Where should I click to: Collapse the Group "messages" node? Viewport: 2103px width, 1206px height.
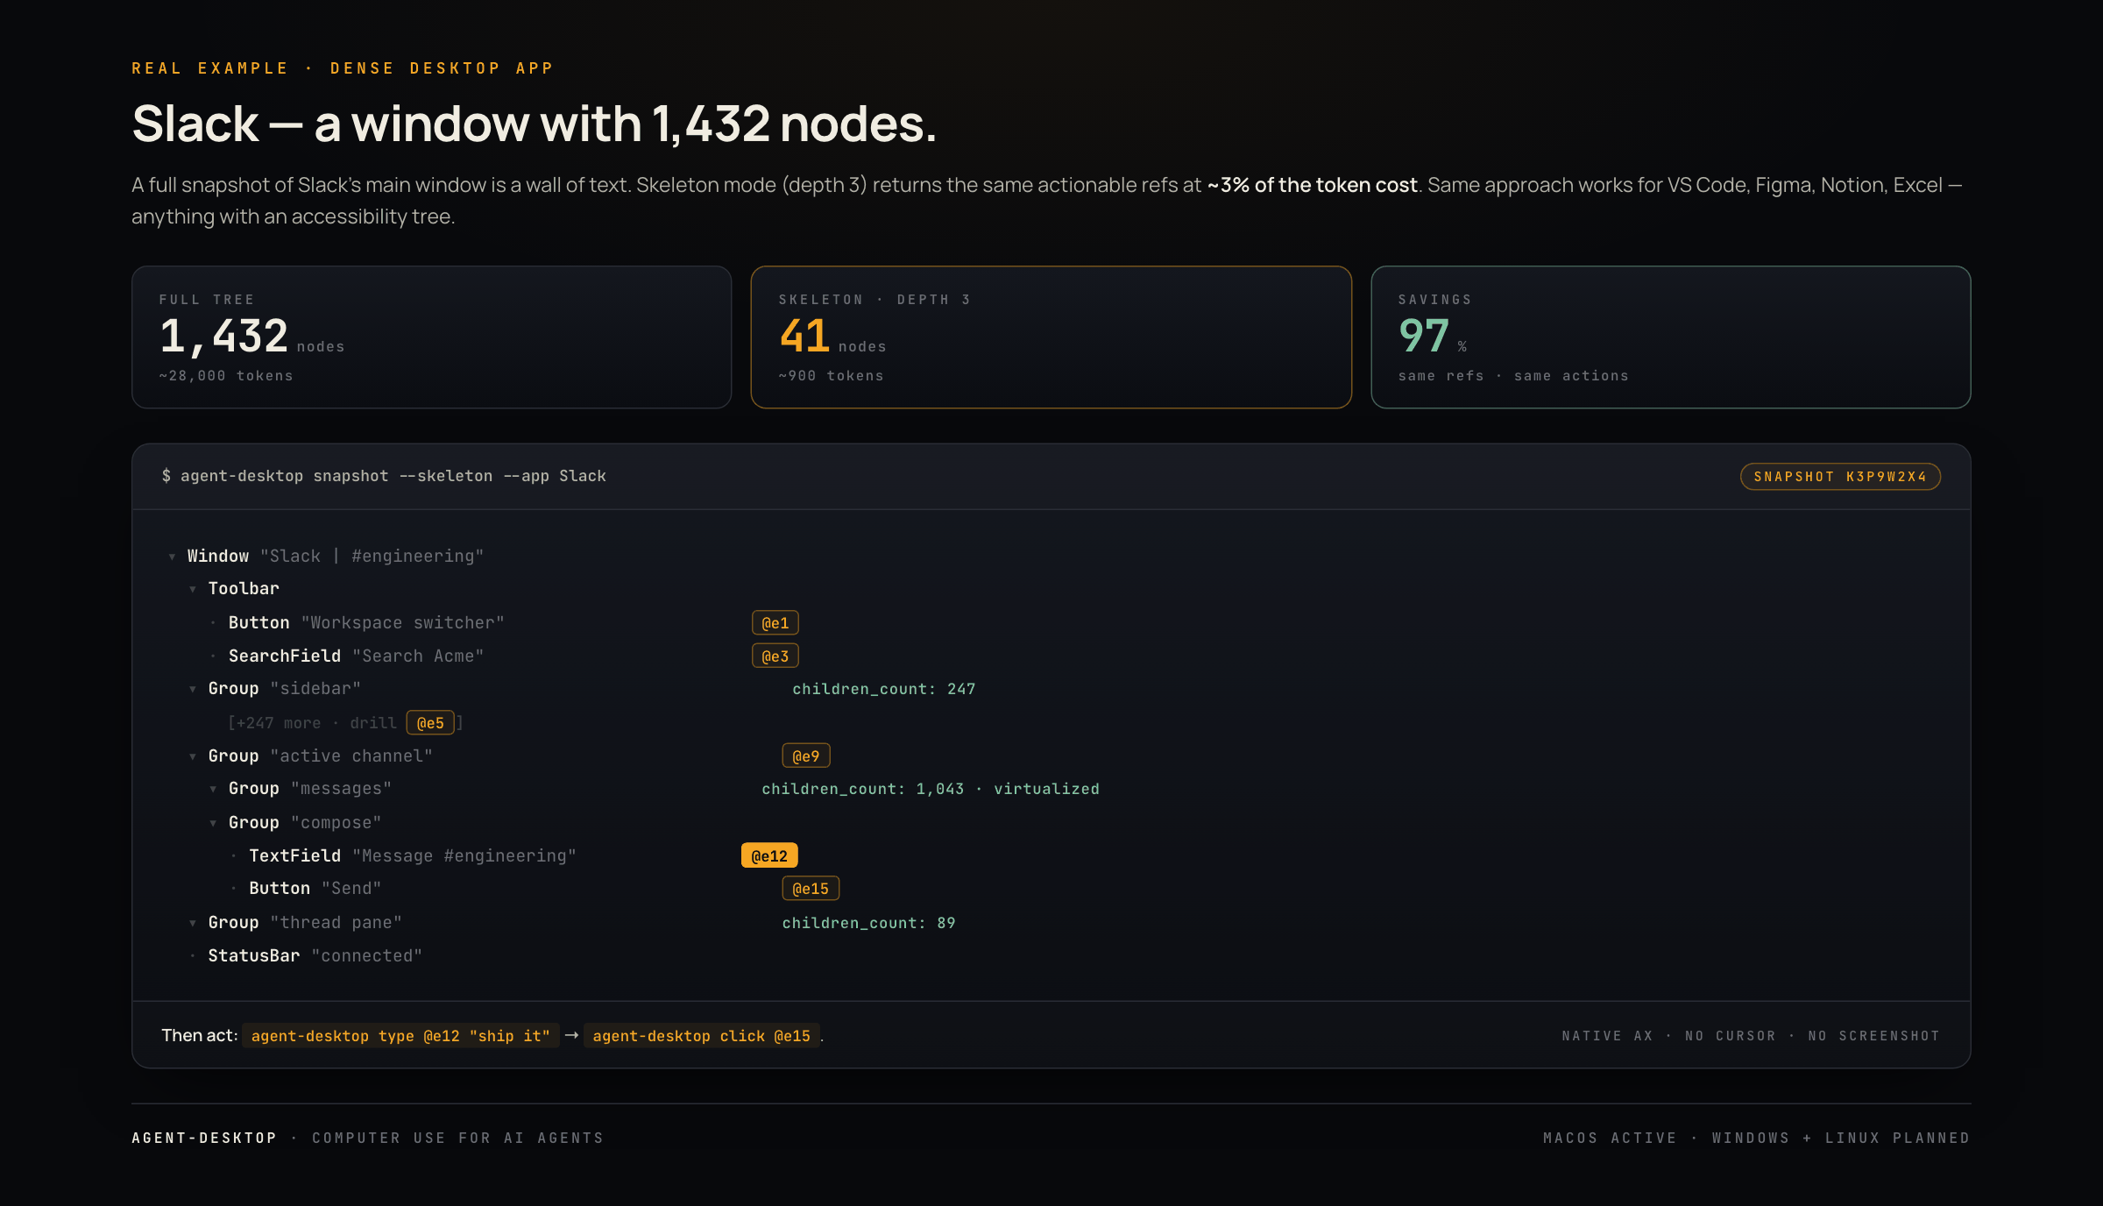213,789
